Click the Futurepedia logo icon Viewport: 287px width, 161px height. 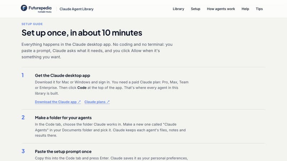click(x=24, y=8)
